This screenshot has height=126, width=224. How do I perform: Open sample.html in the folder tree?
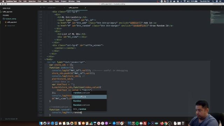coord(11,26)
